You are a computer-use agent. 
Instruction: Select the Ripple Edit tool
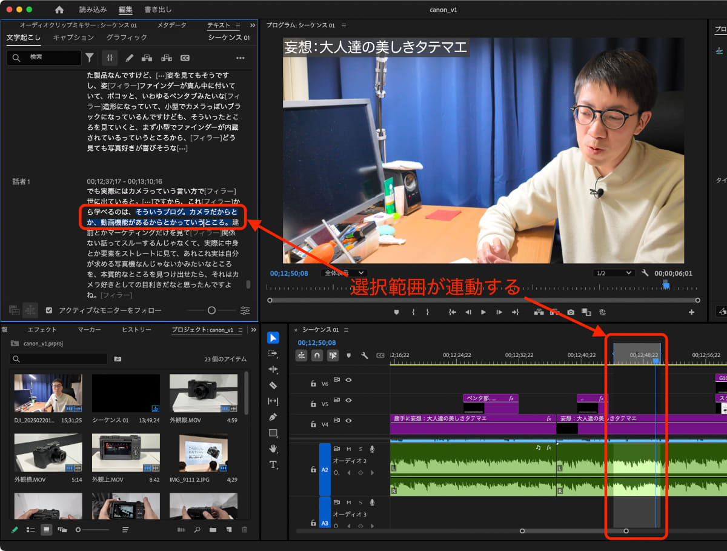(x=273, y=370)
